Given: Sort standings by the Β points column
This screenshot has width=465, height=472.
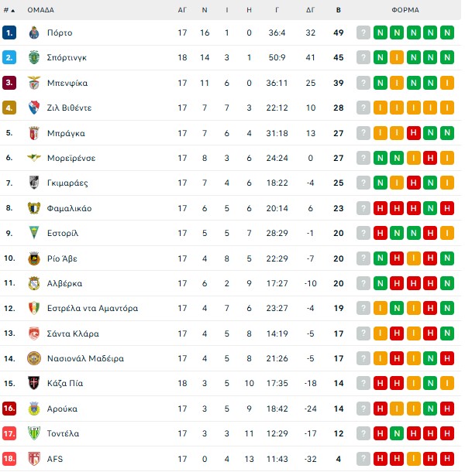Looking at the screenshot, I should pos(338,11).
